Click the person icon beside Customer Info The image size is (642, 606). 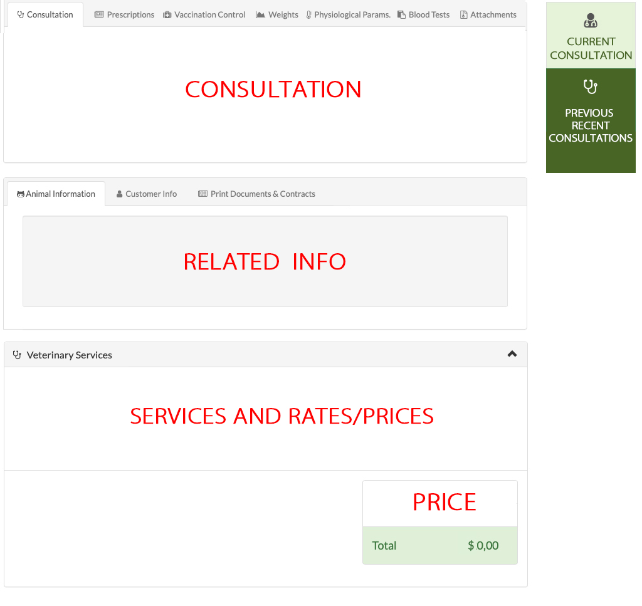[120, 194]
